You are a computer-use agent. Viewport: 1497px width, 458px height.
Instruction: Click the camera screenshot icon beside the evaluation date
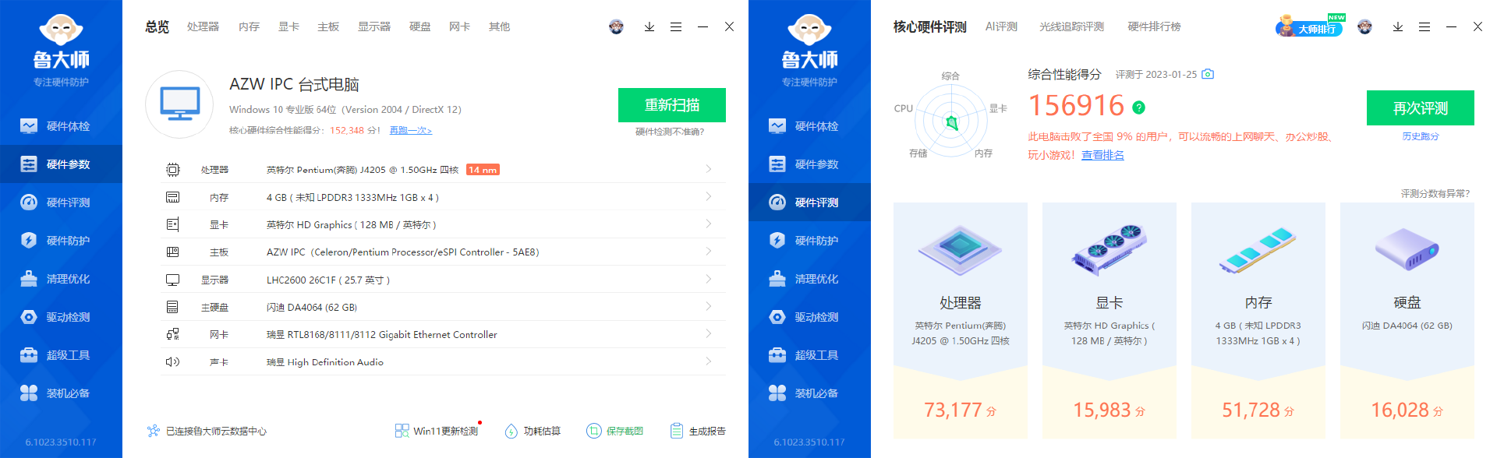(1208, 74)
